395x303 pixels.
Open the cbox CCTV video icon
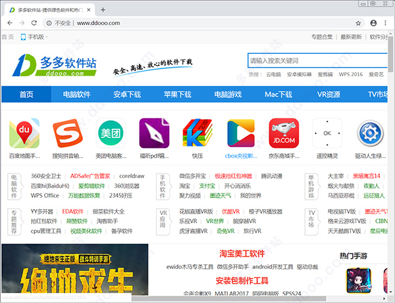[241, 133]
